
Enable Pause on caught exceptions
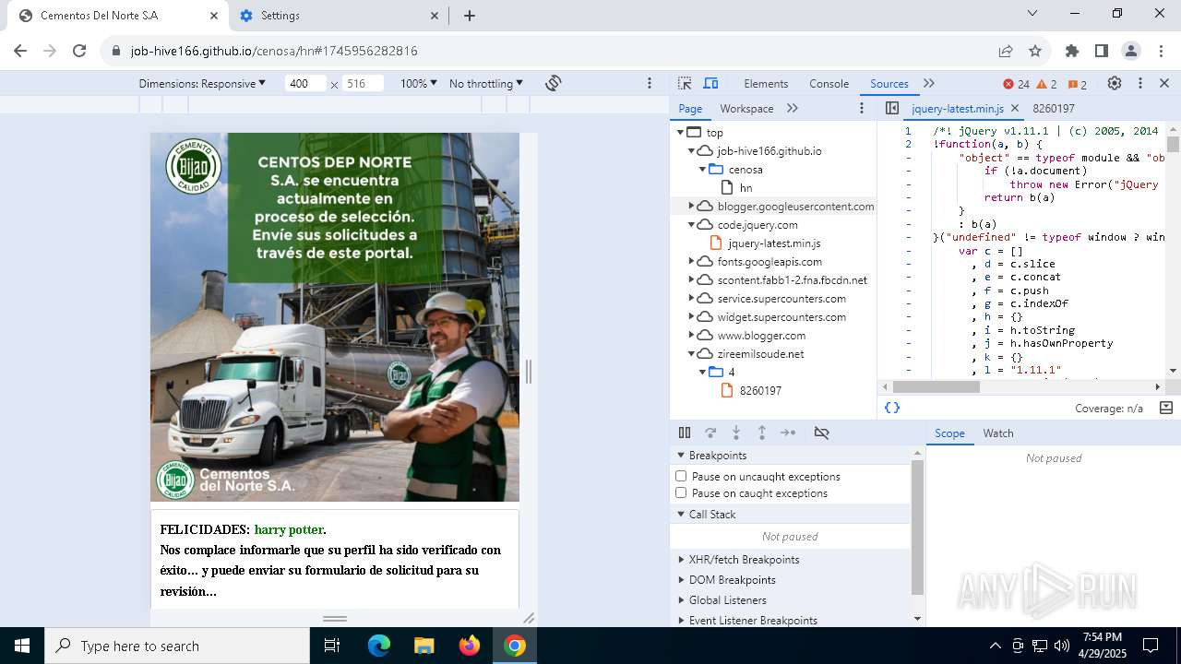tap(681, 492)
